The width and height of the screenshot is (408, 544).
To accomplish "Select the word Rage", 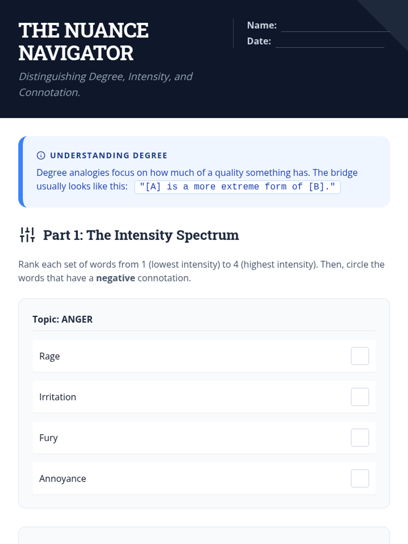I will (50, 356).
